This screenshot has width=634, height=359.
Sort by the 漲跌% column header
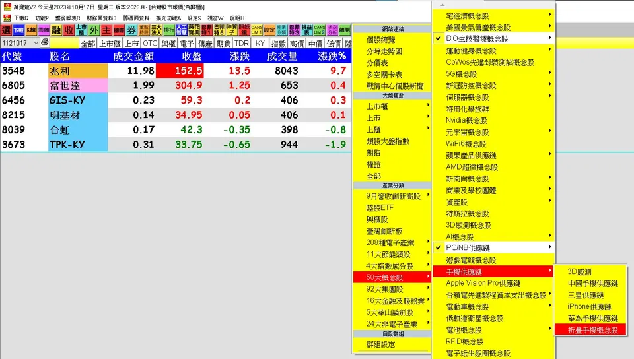[332, 56]
